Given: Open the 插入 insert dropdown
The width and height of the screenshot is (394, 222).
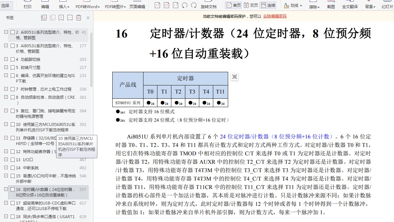Looking at the screenshot, I should tap(64, 6).
